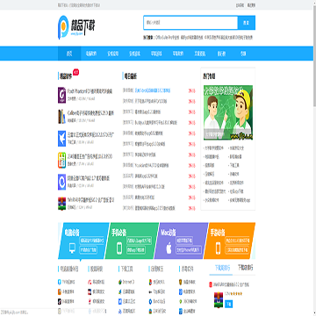This screenshot has width=316, height=316.
Task: Open the purple Foxit Phantom PDF icon
Action: coord(61,95)
